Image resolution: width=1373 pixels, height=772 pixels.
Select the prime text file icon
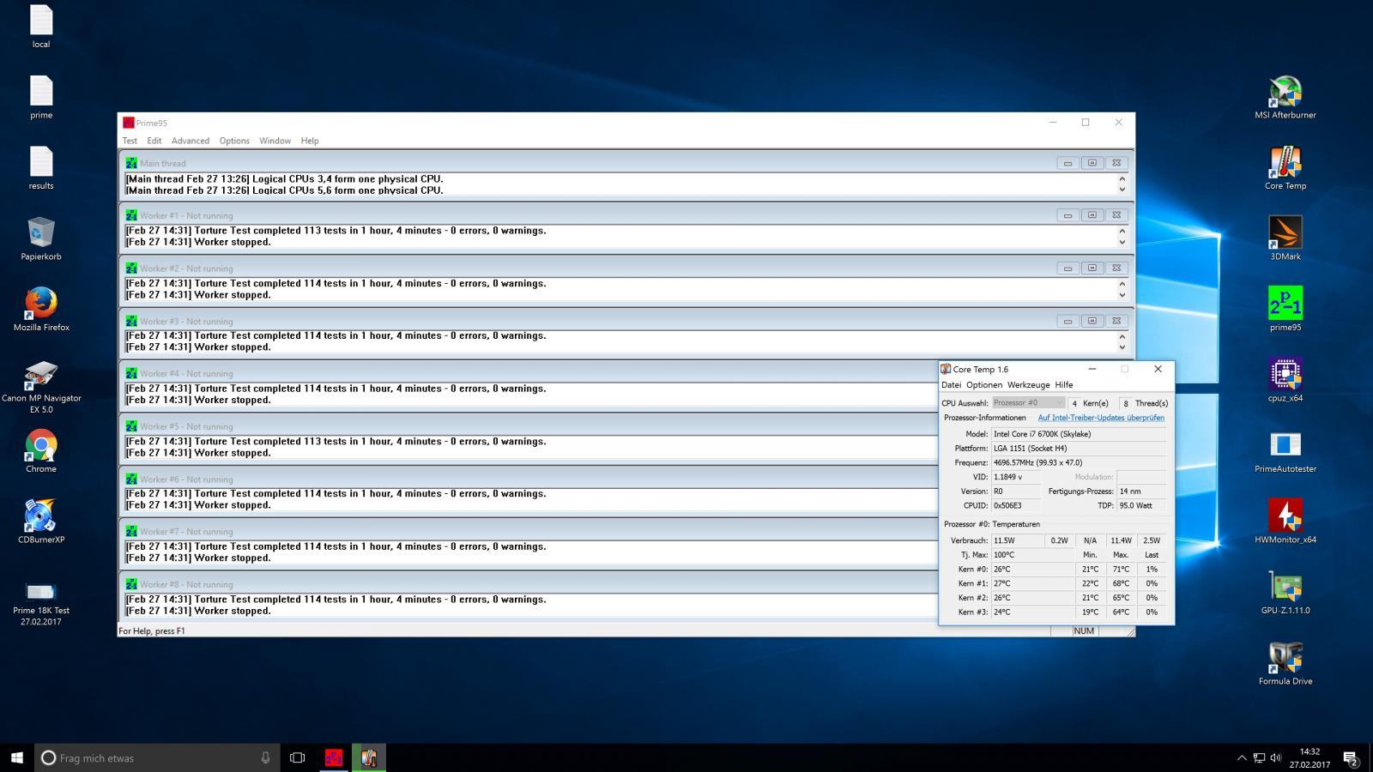click(41, 97)
